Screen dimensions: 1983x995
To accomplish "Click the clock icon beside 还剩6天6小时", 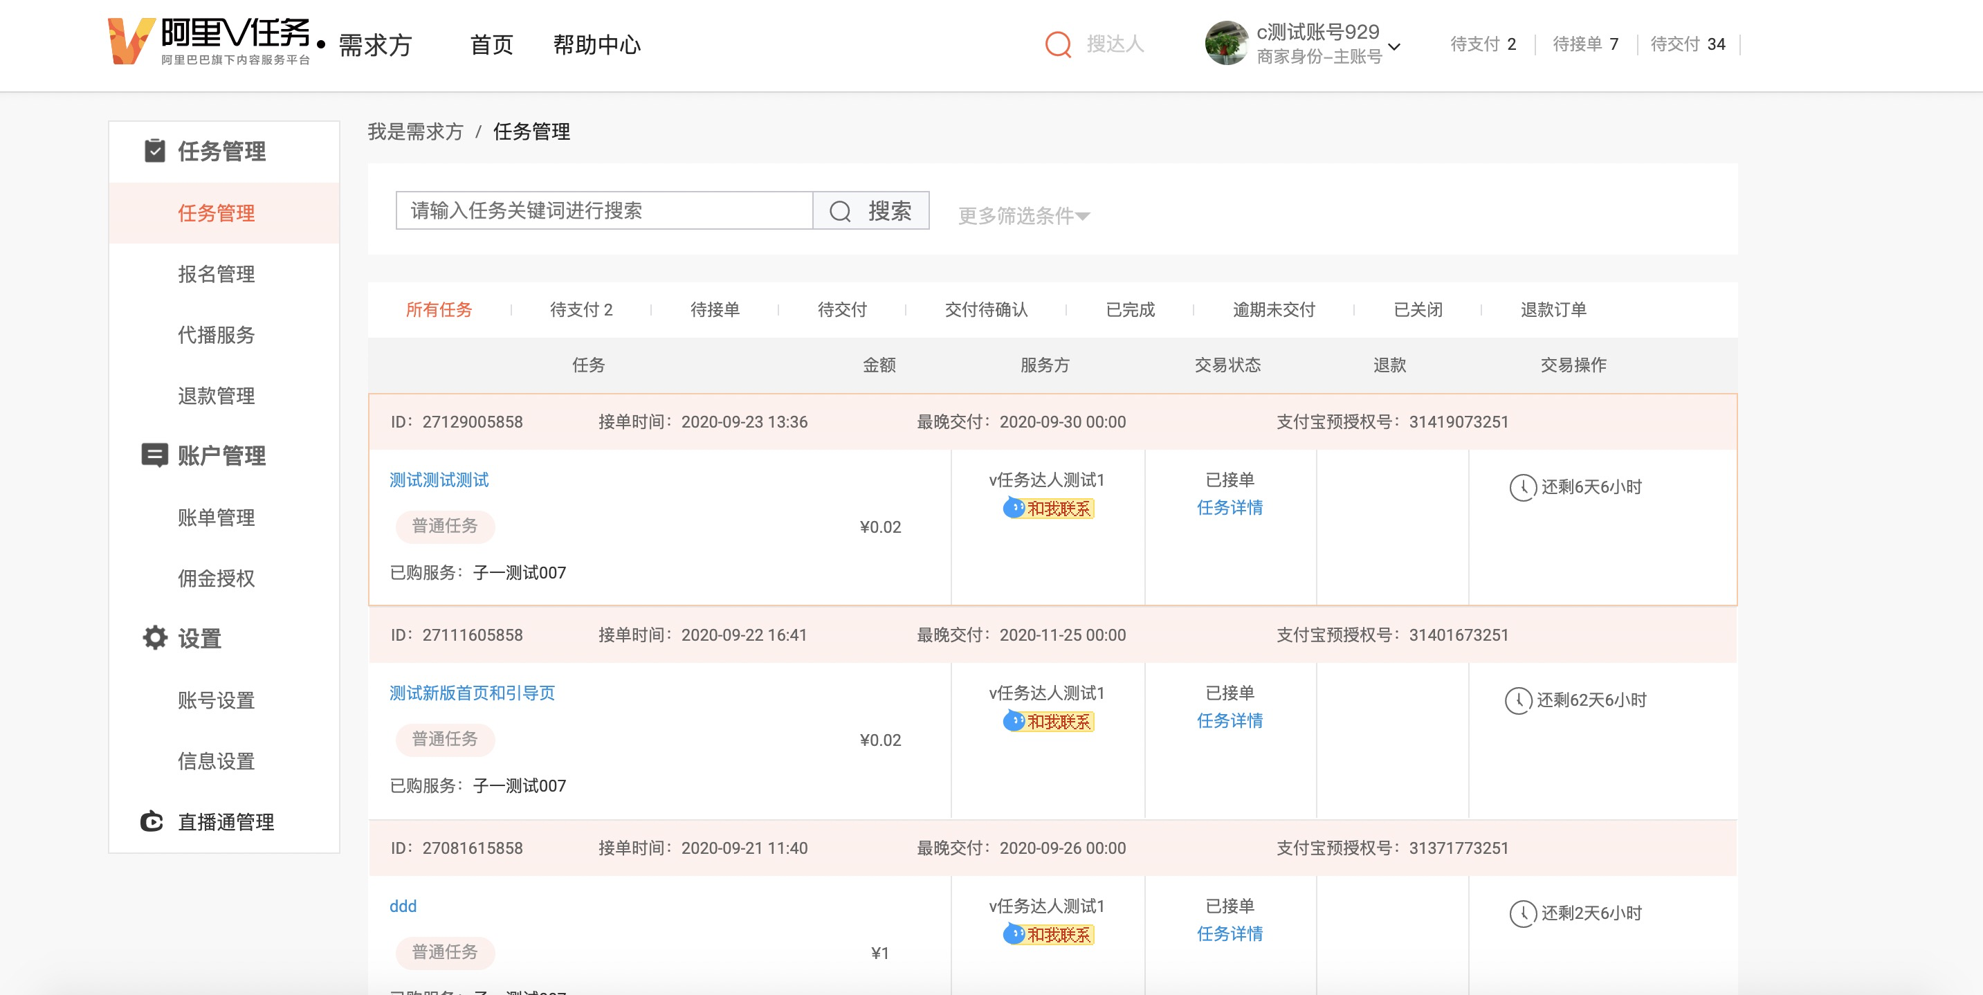I will pyautogui.click(x=1523, y=488).
